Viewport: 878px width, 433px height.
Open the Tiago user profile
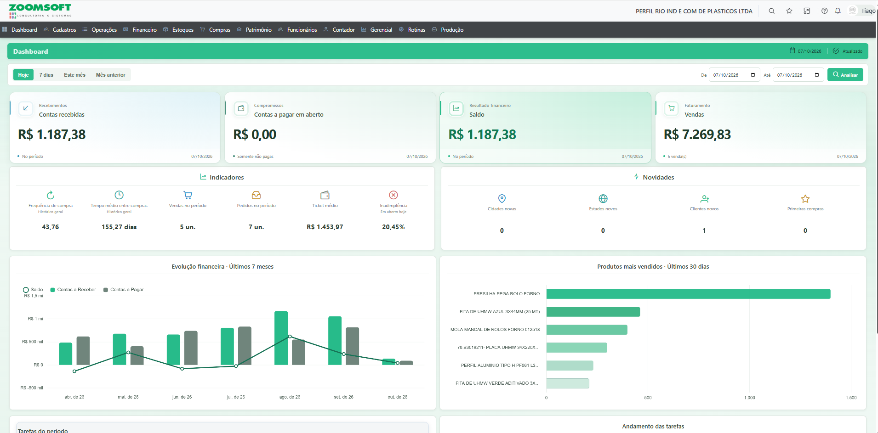pyautogui.click(x=862, y=11)
